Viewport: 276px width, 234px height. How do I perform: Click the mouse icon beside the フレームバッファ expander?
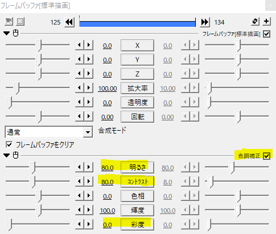pos(15,33)
